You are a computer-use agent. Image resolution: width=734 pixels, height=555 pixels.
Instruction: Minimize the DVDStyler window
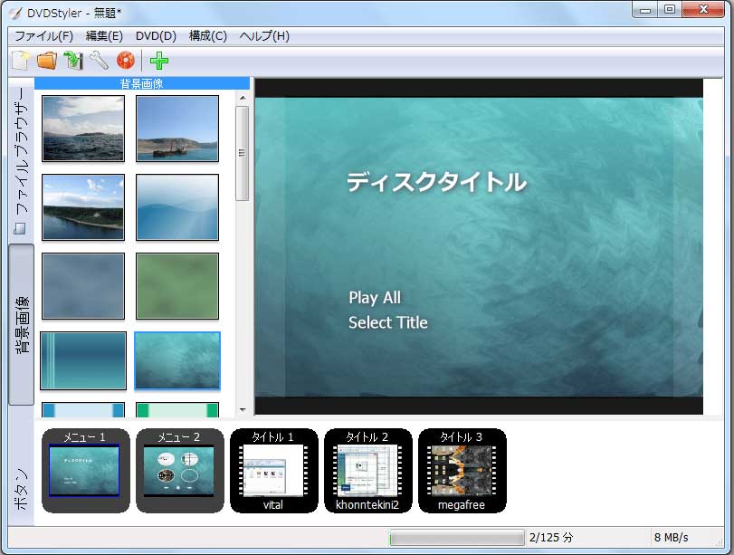pos(645,9)
